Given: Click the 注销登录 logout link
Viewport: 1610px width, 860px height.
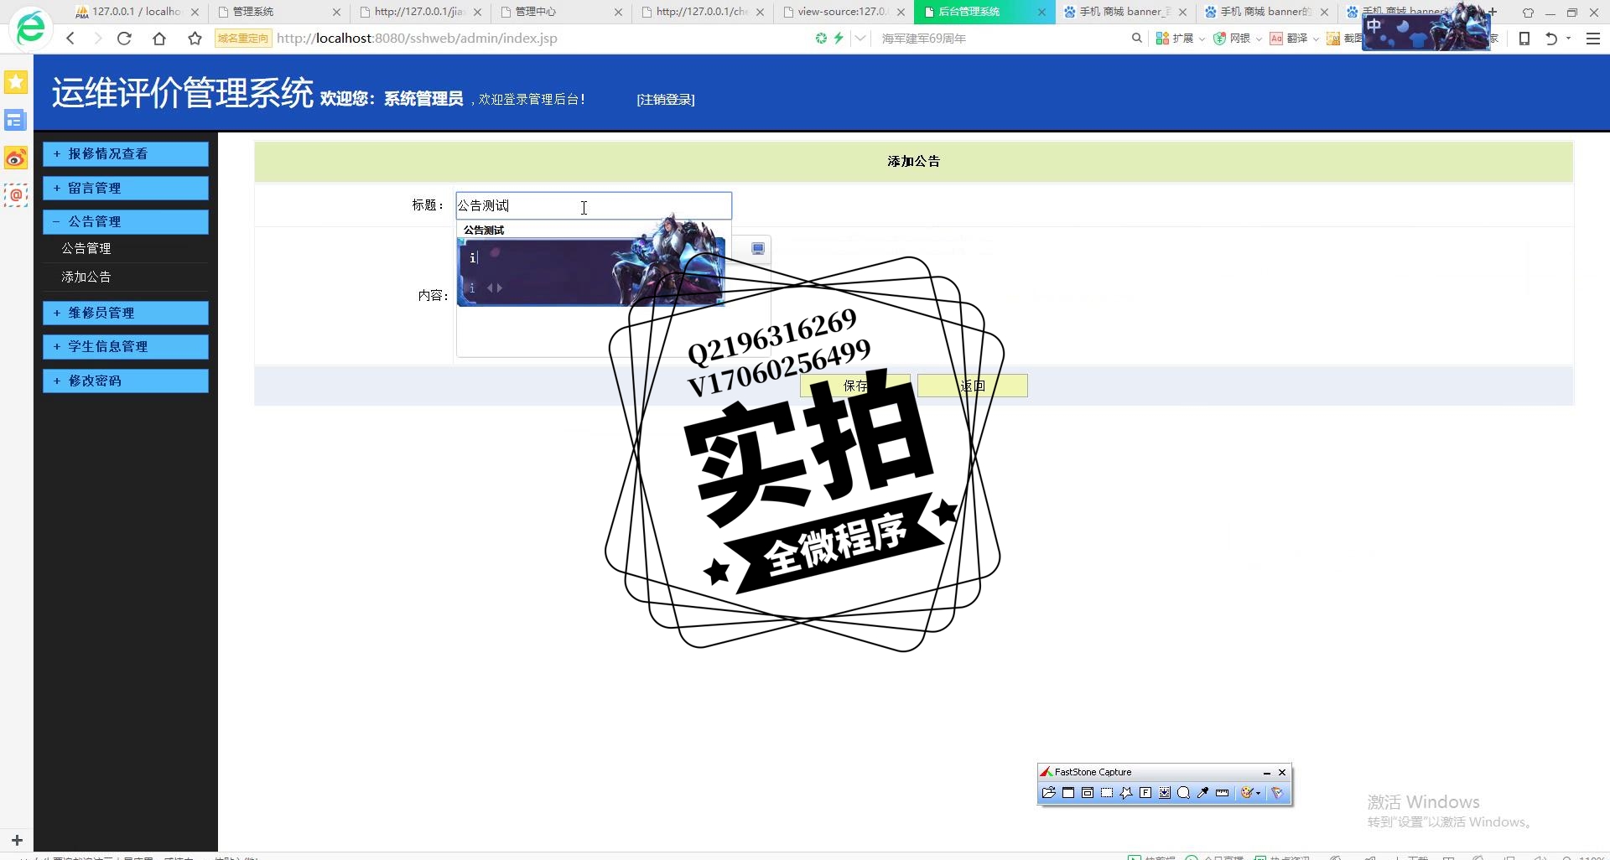Looking at the screenshot, I should (x=666, y=100).
